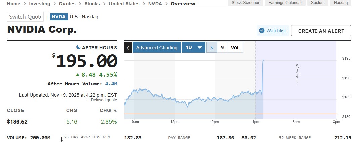Click the green up-triangle change indicator

(78, 74)
